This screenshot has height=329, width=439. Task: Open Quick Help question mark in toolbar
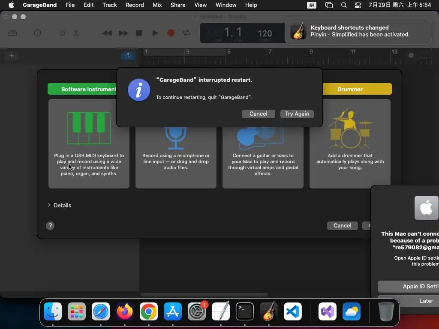click(x=37, y=33)
